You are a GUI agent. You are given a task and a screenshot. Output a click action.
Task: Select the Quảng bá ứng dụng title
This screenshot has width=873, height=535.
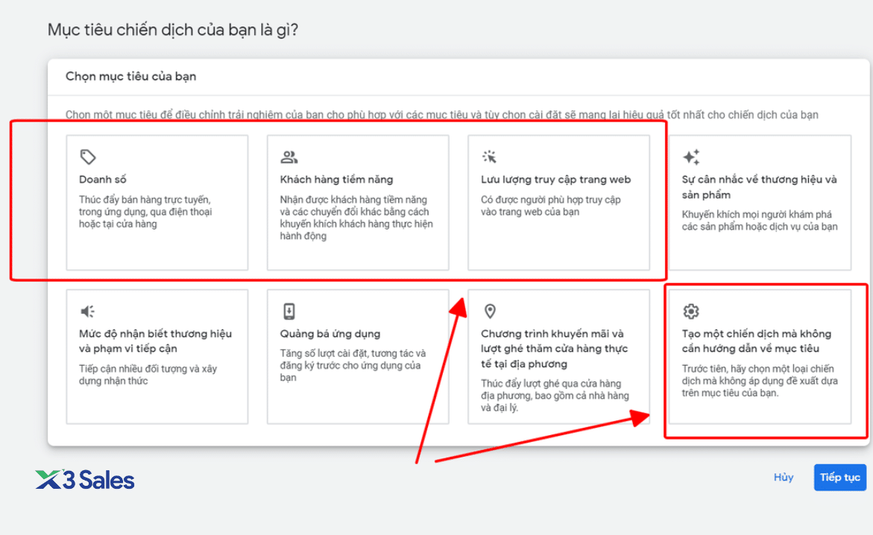(x=330, y=334)
